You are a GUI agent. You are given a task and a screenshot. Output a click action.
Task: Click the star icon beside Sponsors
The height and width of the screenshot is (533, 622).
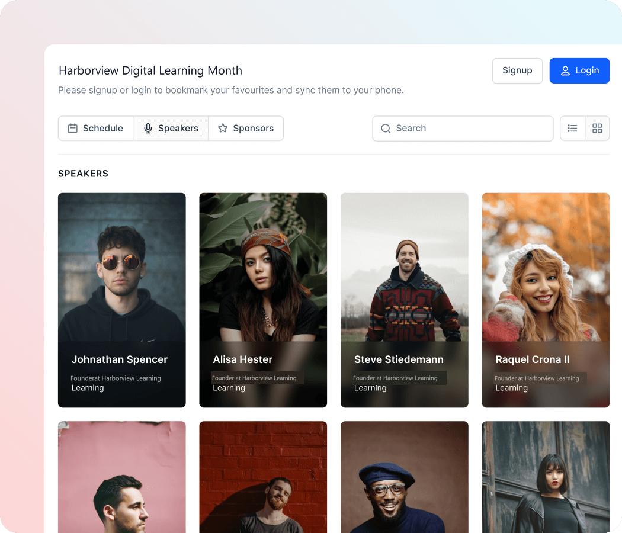click(x=223, y=128)
